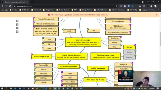
Task: Open the Learn a Language node
Action: [x=83, y=42]
